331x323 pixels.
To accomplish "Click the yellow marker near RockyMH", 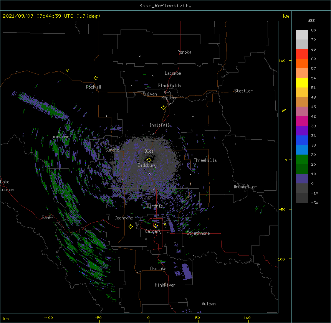I will [x=96, y=78].
